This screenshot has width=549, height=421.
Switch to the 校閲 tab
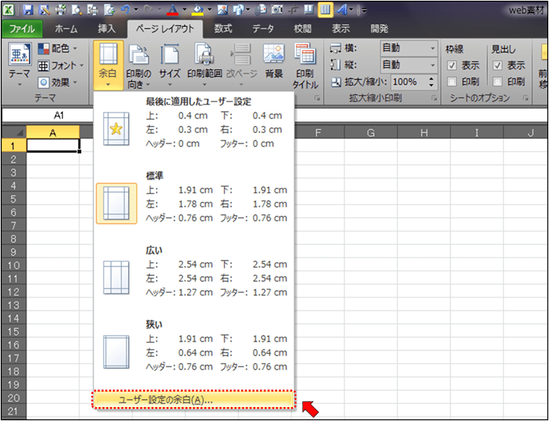(303, 29)
